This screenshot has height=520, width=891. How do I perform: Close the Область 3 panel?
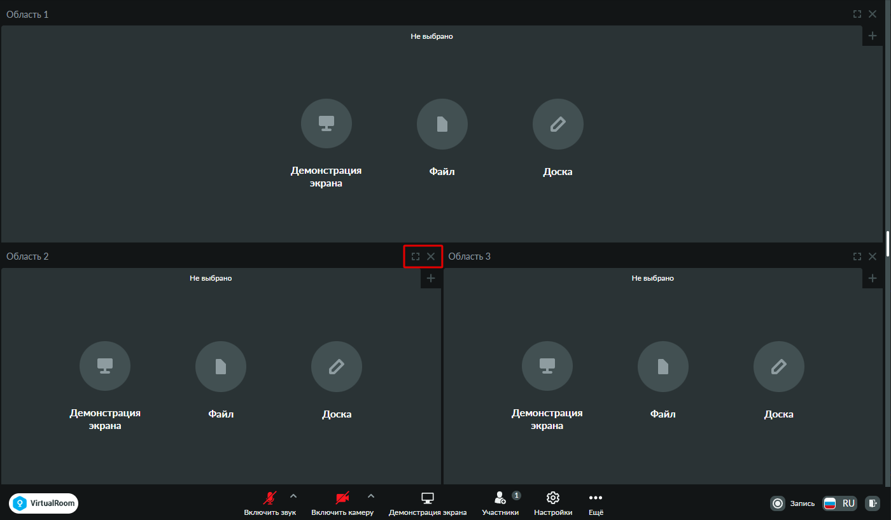(873, 256)
